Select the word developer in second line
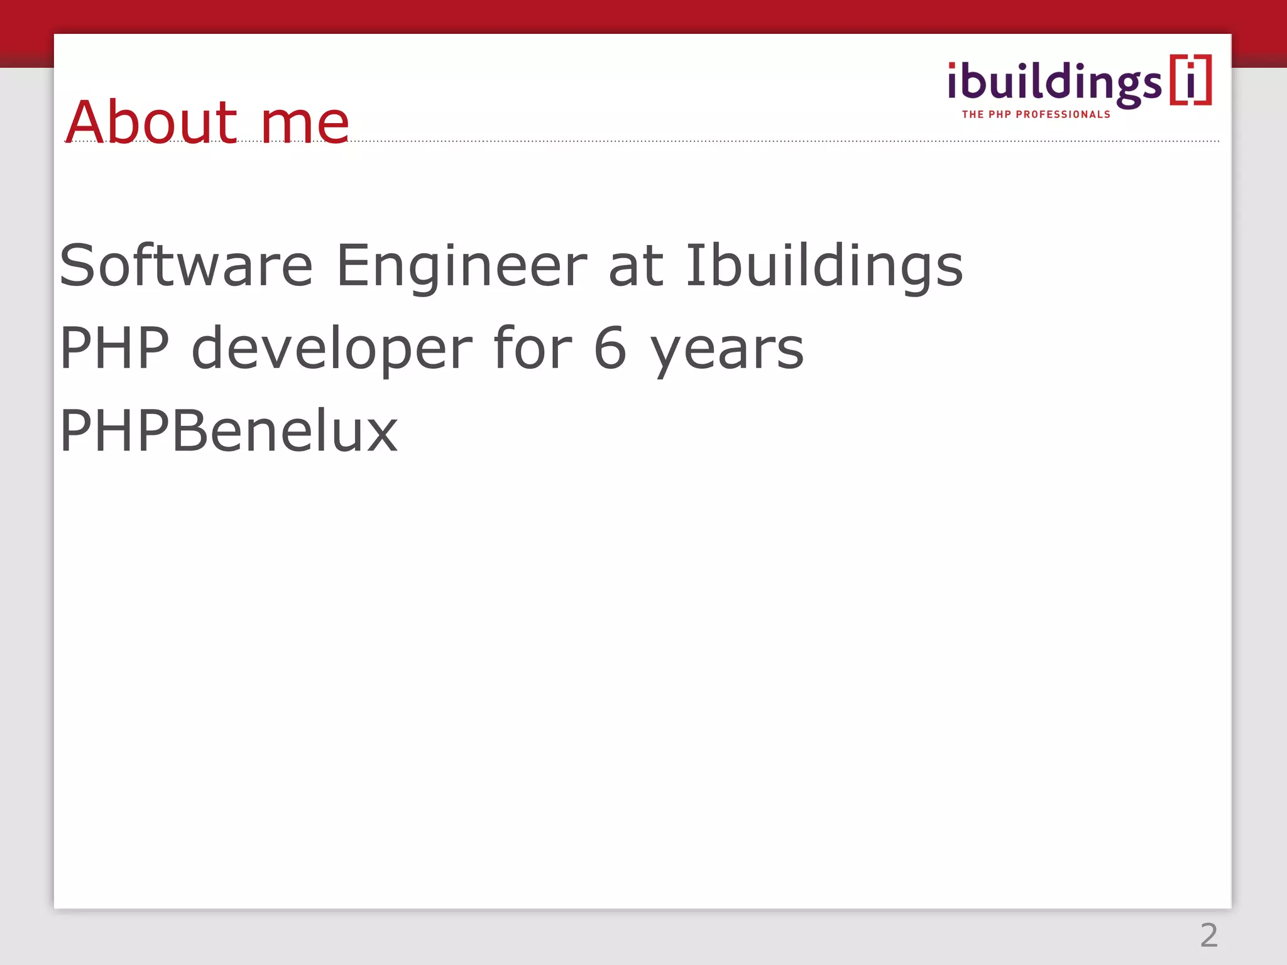1287x965 pixels. tap(331, 349)
